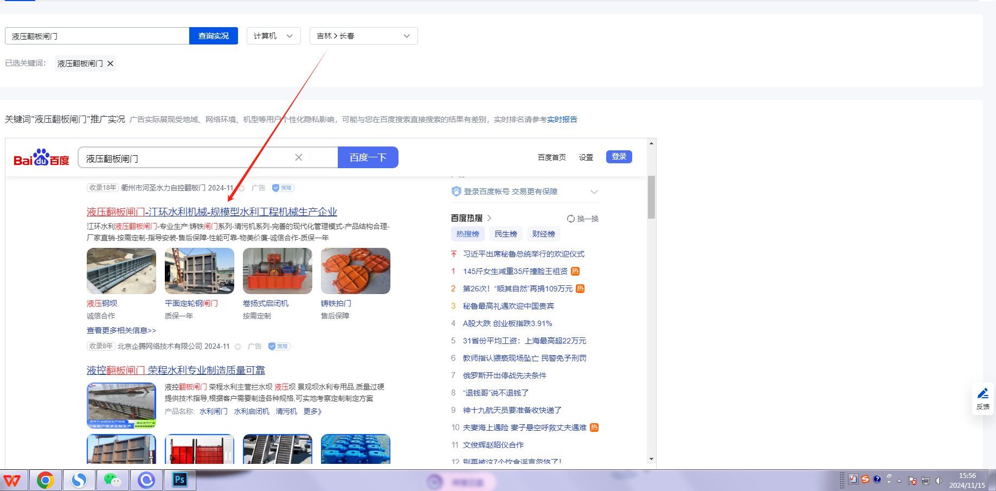The image size is (996, 491).
Task: Remove the 液压翻板闸门 keyword tag
Action: pyautogui.click(x=111, y=63)
